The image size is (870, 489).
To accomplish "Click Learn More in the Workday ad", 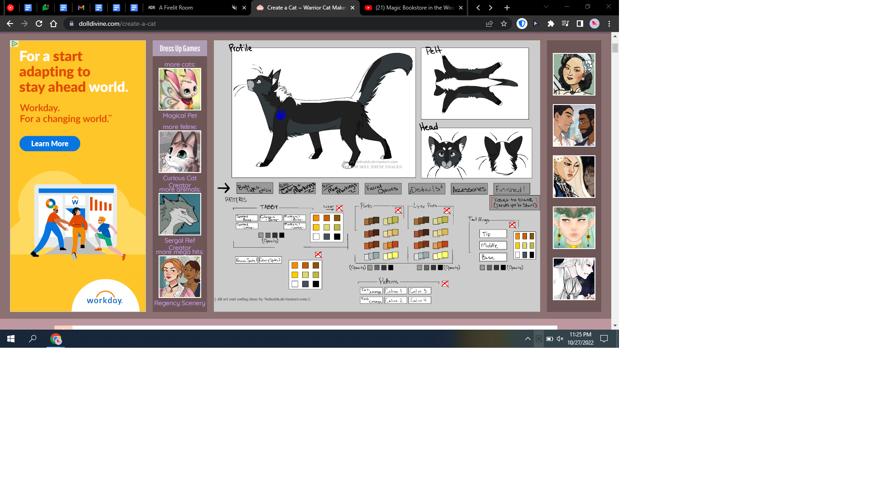I will (50, 144).
